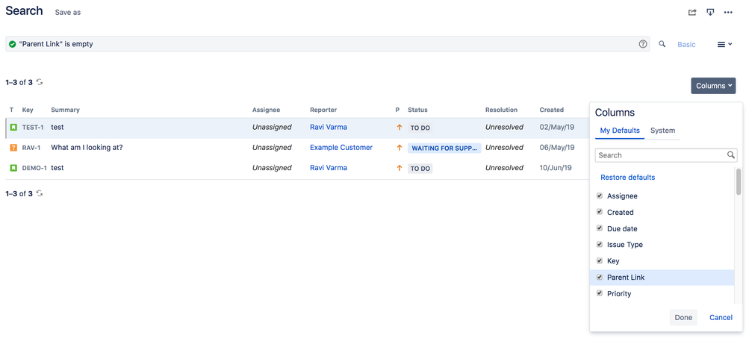Click the export download icon
Viewport: 746px width, 341px height.
coord(710,12)
